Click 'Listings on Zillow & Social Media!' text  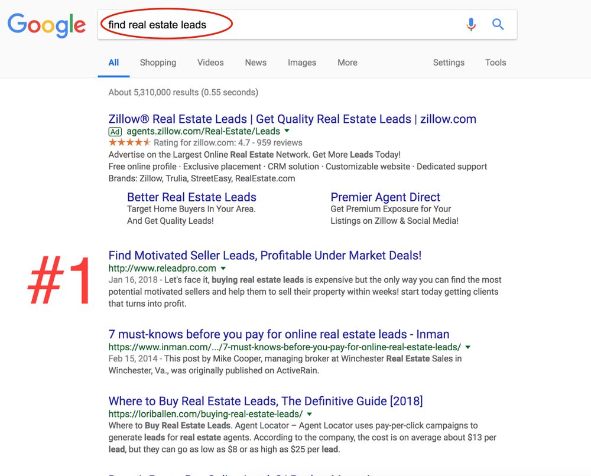(395, 221)
